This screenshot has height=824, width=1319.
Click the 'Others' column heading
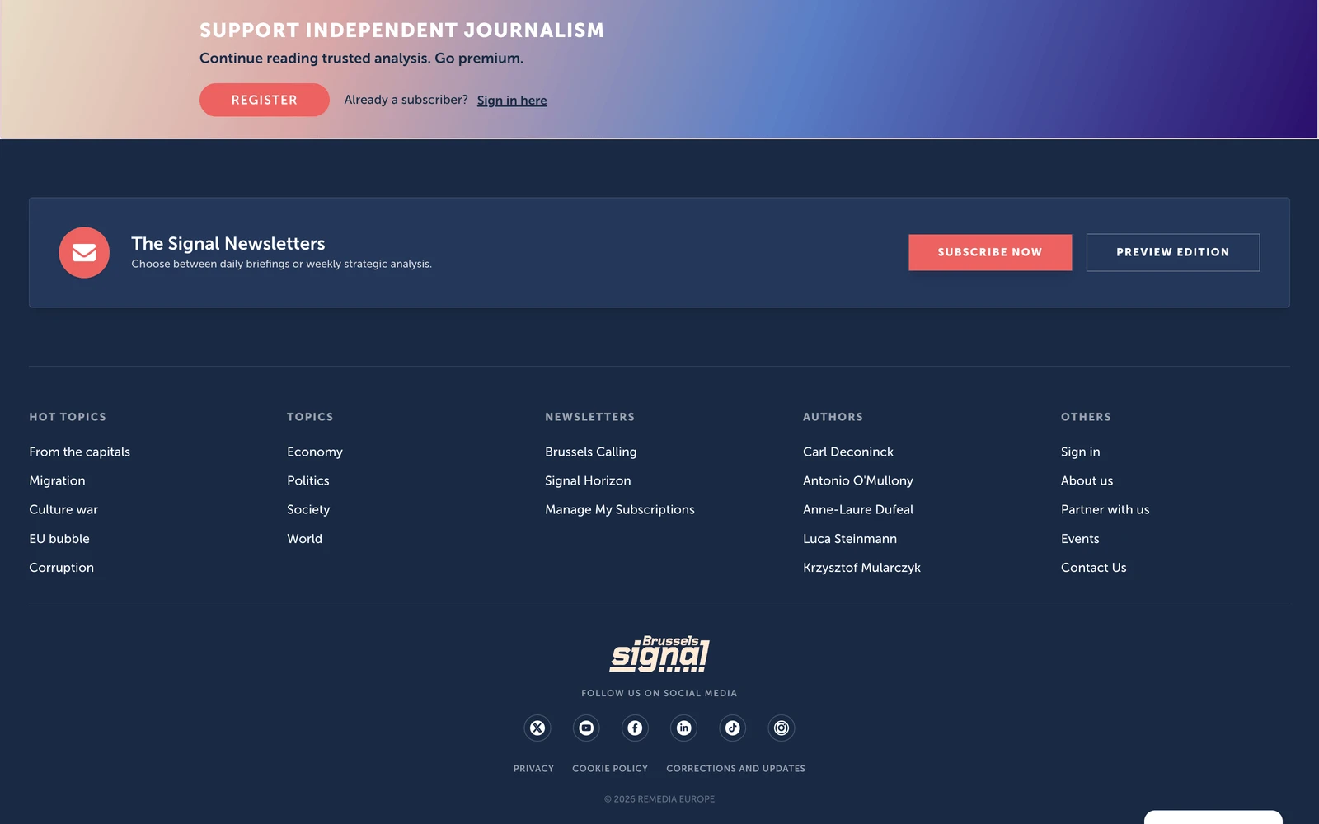pyautogui.click(x=1087, y=417)
